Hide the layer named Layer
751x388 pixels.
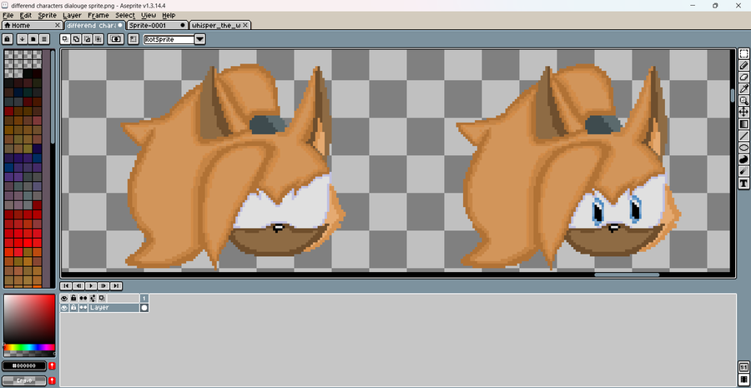64,308
